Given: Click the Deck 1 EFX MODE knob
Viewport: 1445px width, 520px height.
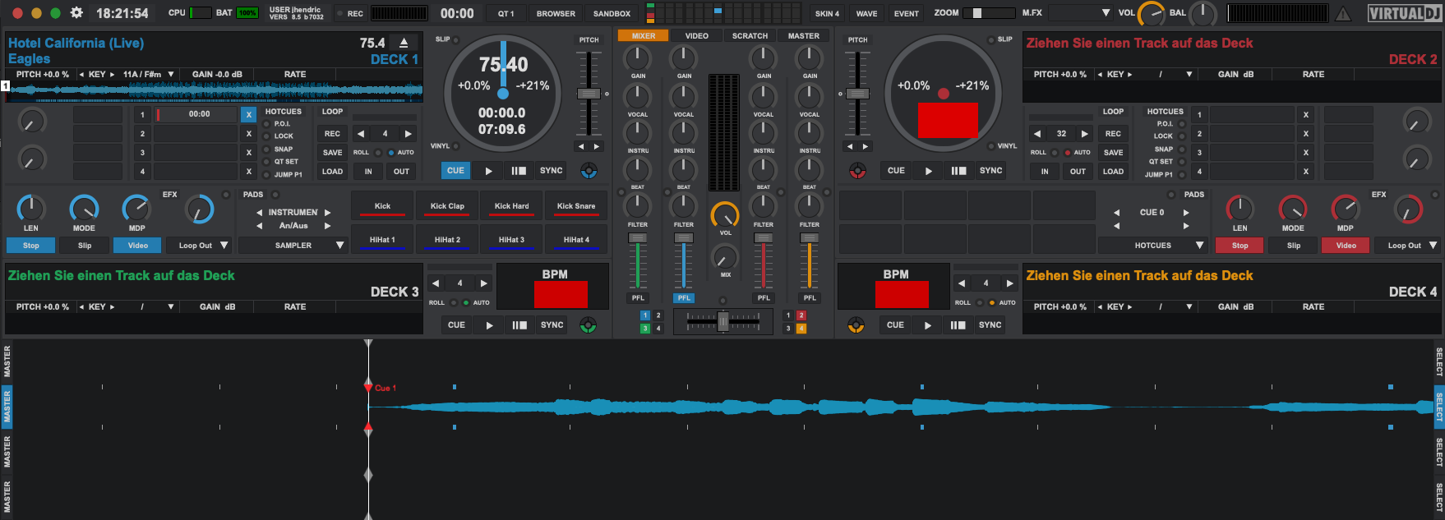Looking at the screenshot, I should 84,209.
